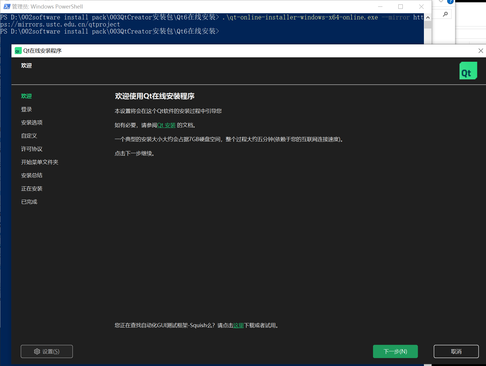
Task: Select the 欢迎 step in the sidebar
Action: pos(26,96)
